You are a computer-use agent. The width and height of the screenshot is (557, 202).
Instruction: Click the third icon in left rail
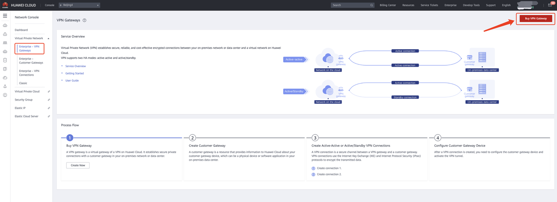click(x=5, y=43)
